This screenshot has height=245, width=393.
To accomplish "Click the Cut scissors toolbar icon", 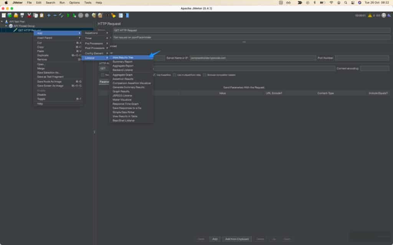I will tap(29, 15).
